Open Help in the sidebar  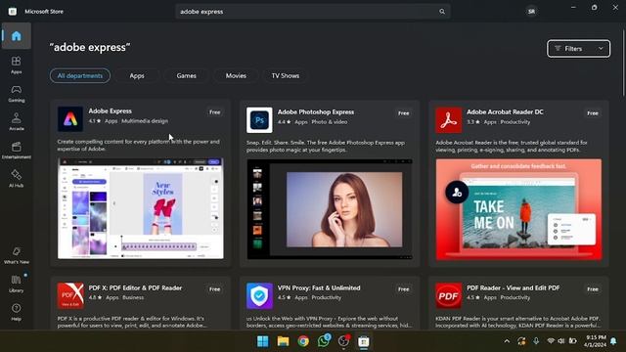[16, 312]
